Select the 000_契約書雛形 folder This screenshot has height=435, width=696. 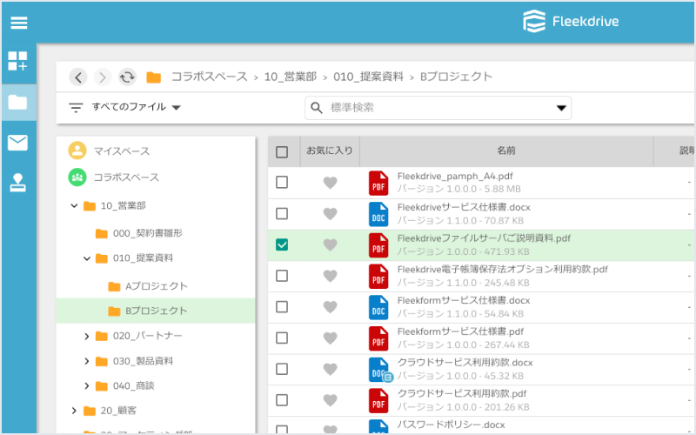point(147,233)
